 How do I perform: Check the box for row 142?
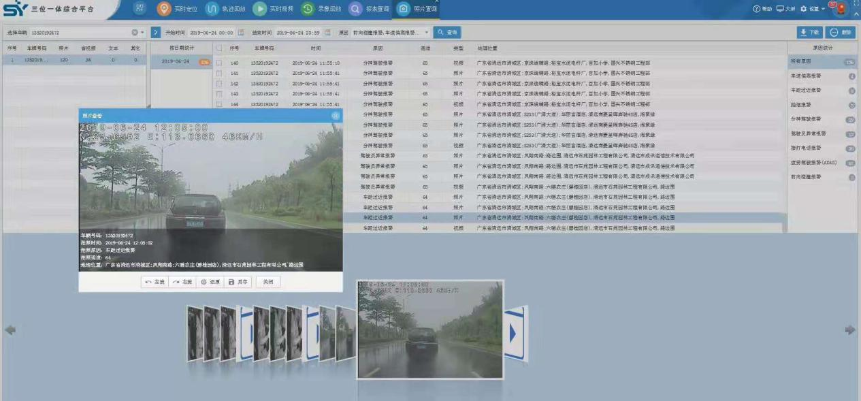pyautogui.click(x=219, y=83)
